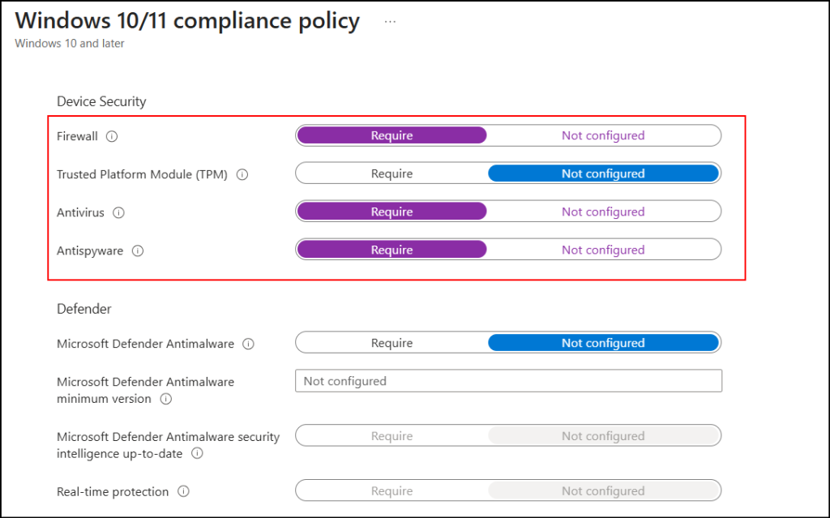Click the Defender section heading
The height and width of the screenshot is (518, 830).
[x=84, y=309]
